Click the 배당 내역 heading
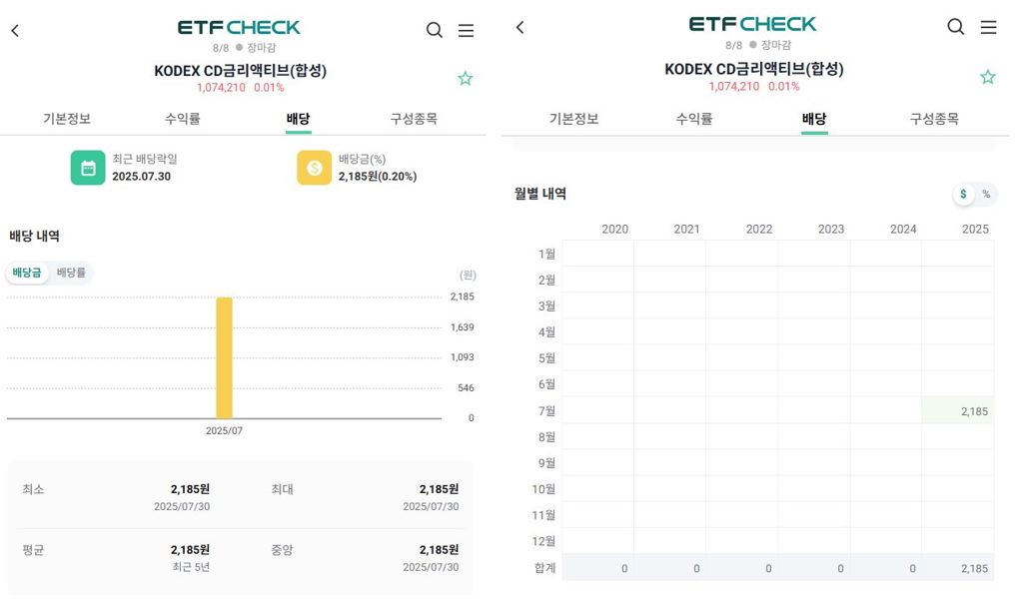Image resolution: width=1016 pixels, height=599 pixels. 34,237
